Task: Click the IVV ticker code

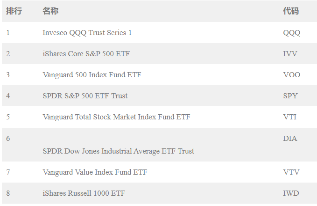Action: 290,54
